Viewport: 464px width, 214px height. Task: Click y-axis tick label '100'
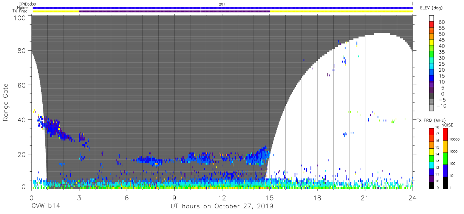tap(20, 18)
